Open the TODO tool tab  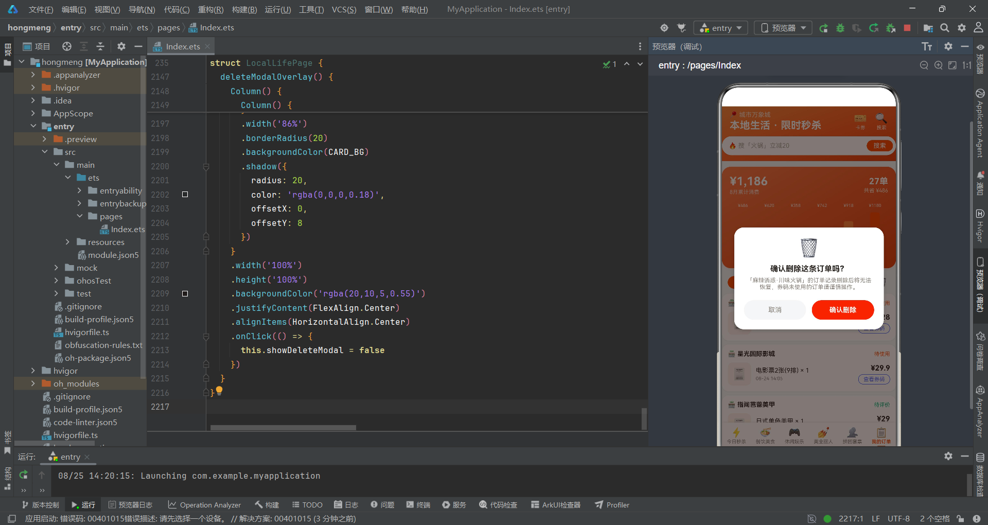(307, 505)
